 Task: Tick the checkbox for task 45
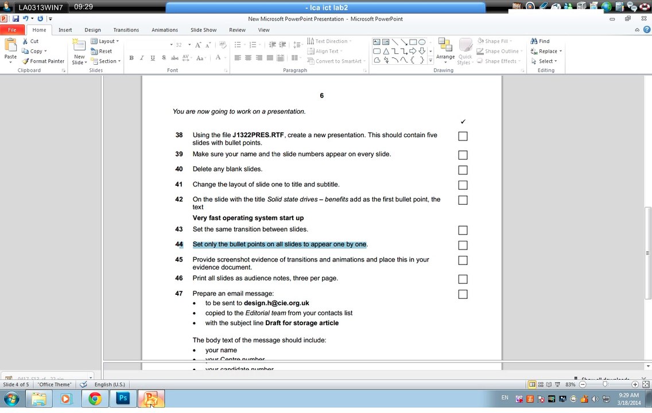[463, 260]
